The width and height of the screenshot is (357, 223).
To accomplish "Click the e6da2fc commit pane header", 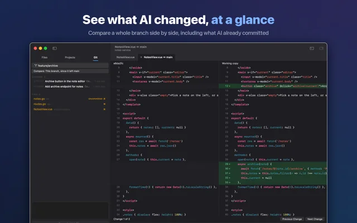I will pos(118,64).
